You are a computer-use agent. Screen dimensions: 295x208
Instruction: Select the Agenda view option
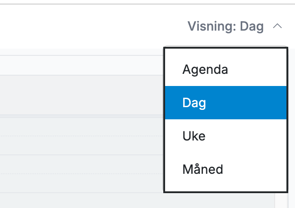(x=226, y=69)
